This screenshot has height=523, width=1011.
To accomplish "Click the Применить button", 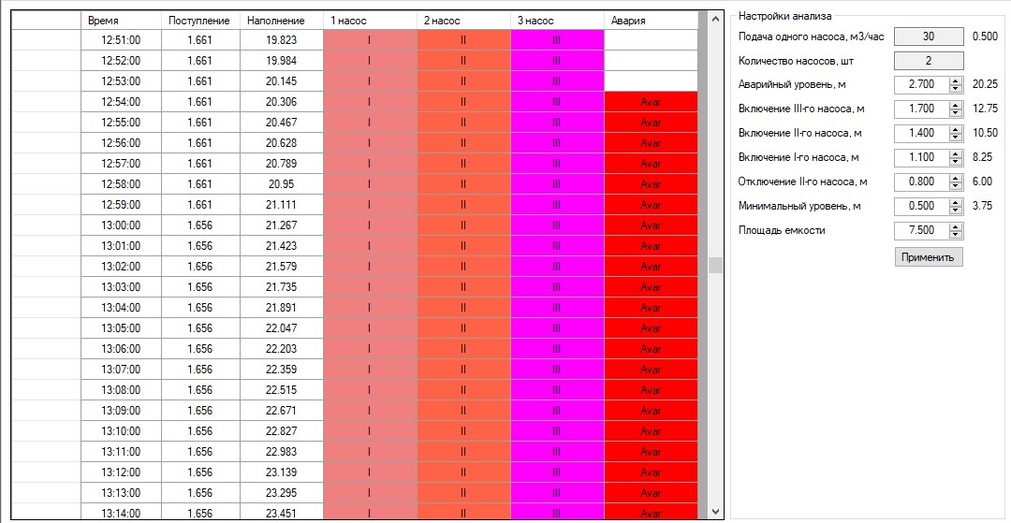I will coord(929,257).
